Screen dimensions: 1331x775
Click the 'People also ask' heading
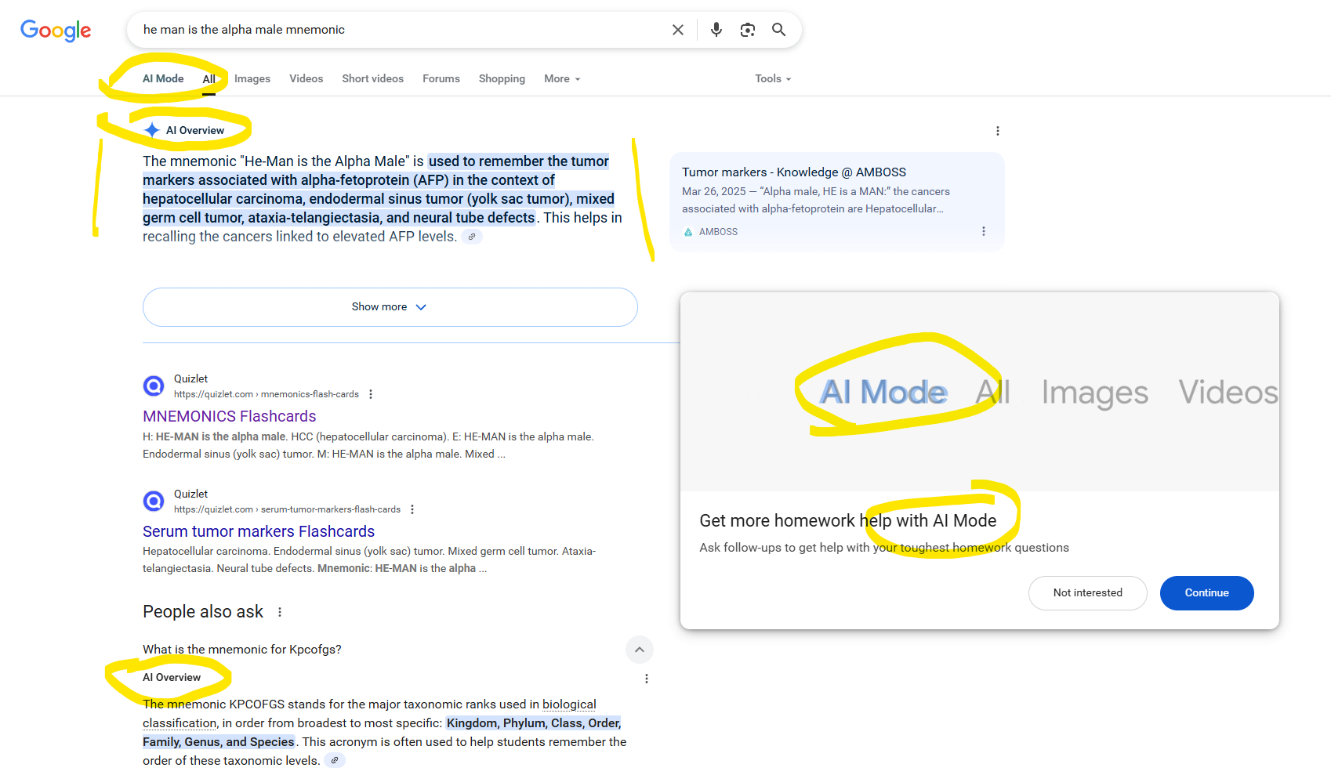point(203,612)
